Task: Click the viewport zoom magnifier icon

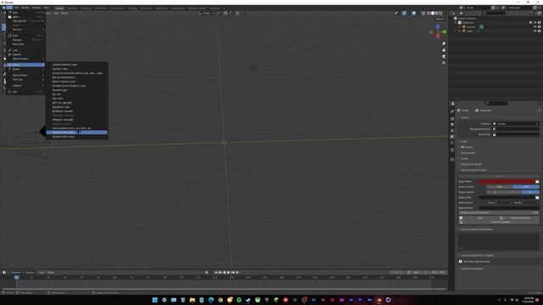Action: 444,44
